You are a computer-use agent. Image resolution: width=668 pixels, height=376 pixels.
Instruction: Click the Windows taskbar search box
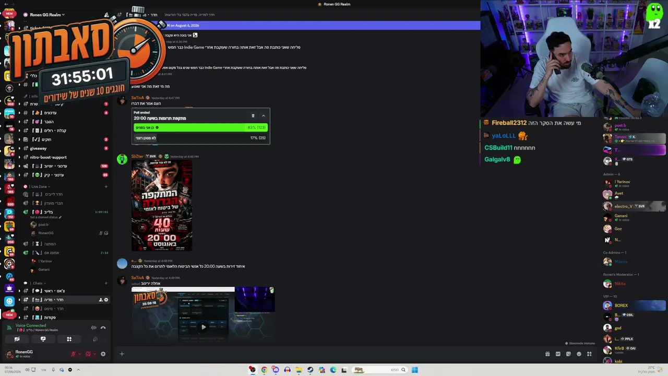[x=380, y=370]
